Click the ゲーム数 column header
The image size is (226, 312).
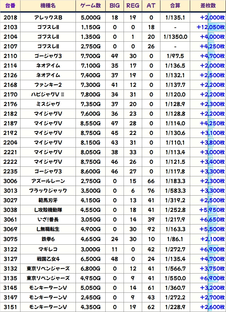(x=91, y=6)
